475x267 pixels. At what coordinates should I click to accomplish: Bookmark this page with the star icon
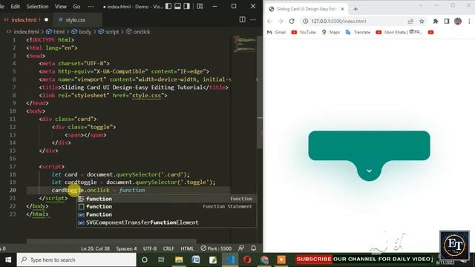[x=422, y=22]
